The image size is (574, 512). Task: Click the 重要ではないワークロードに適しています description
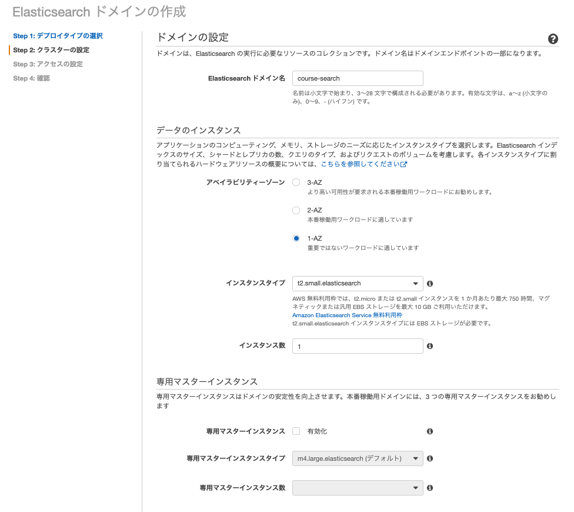click(363, 248)
